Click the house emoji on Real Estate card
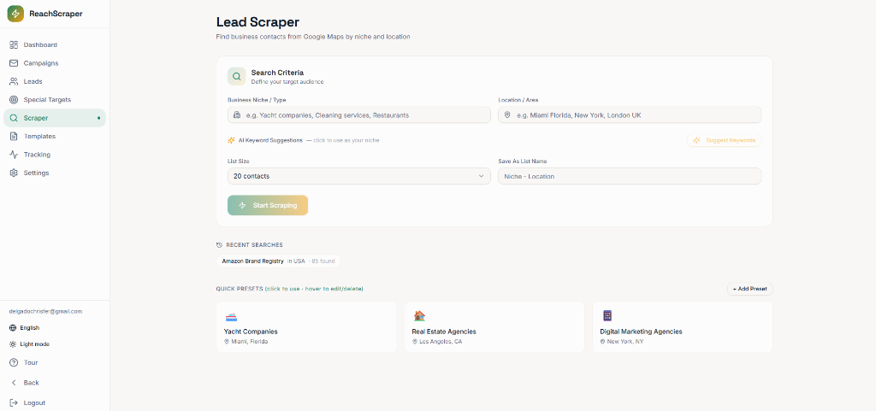This screenshot has width=876, height=411. 419,316
